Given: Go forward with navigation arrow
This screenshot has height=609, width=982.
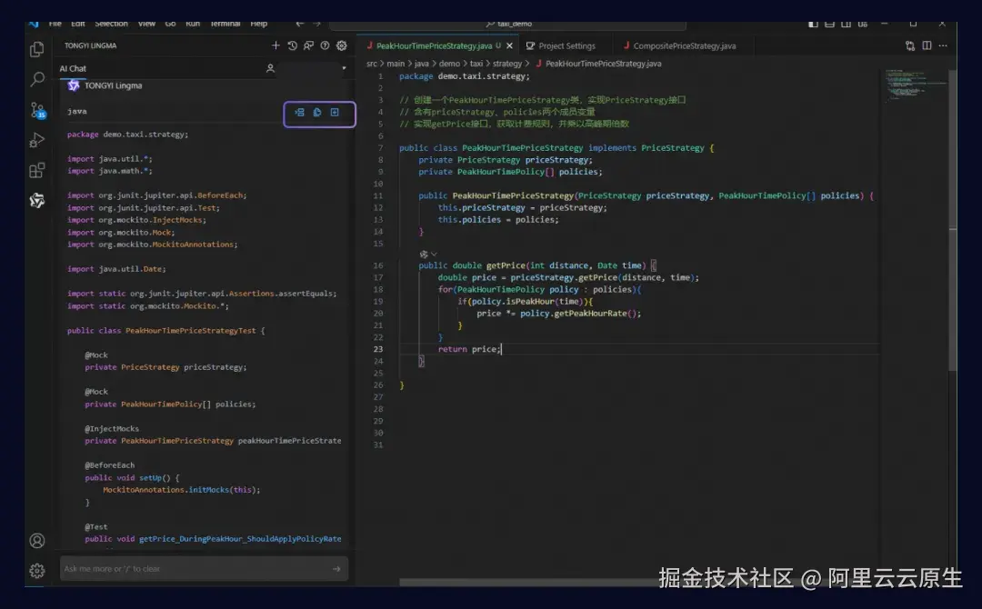Looking at the screenshot, I should 317,24.
